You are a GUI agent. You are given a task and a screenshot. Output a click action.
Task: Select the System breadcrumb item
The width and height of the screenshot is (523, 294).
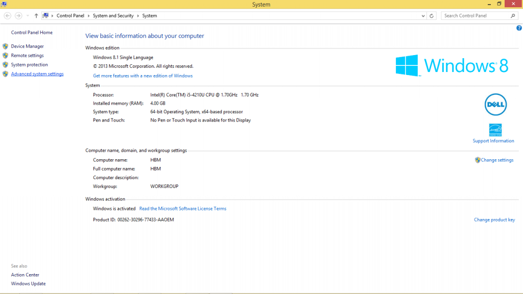point(150,16)
